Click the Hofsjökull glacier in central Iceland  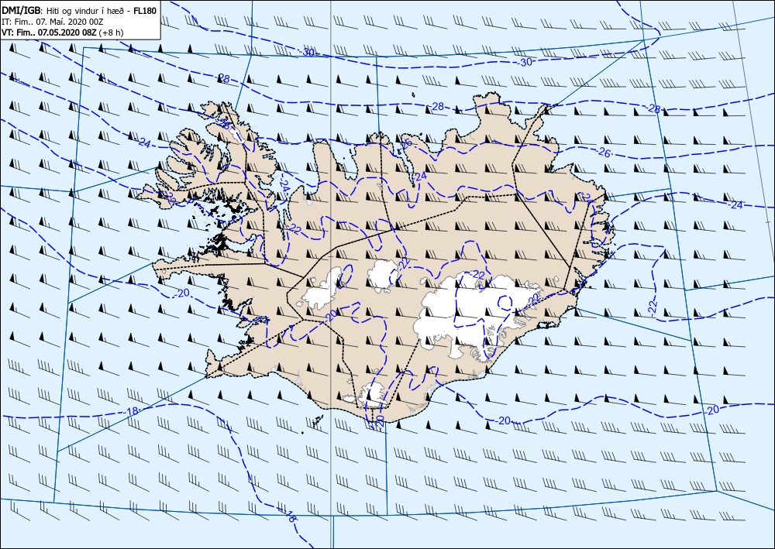[383, 276]
